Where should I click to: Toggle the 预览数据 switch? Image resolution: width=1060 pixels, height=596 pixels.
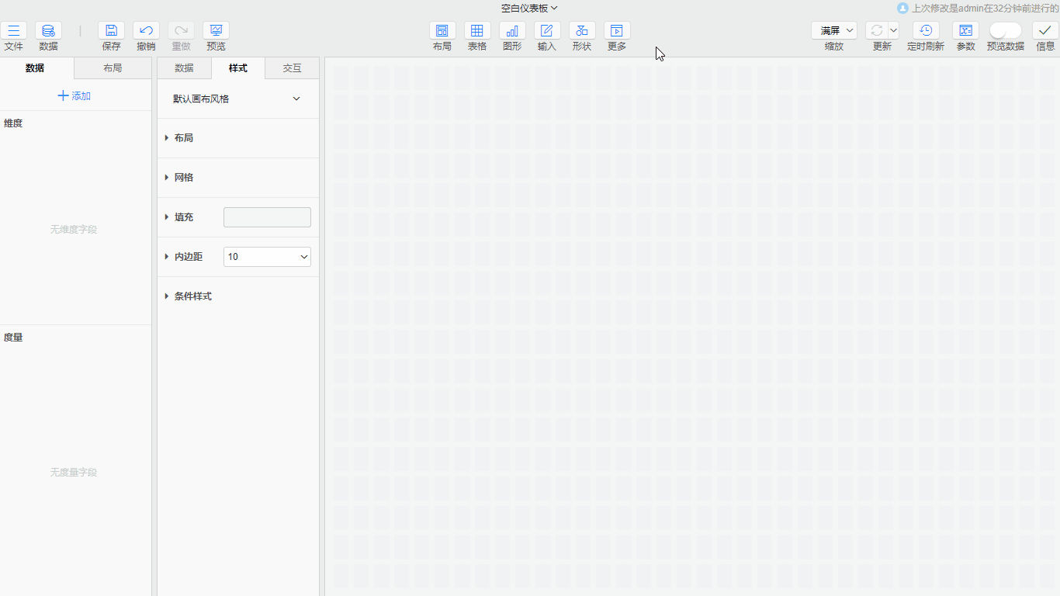click(x=1005, y=31)
